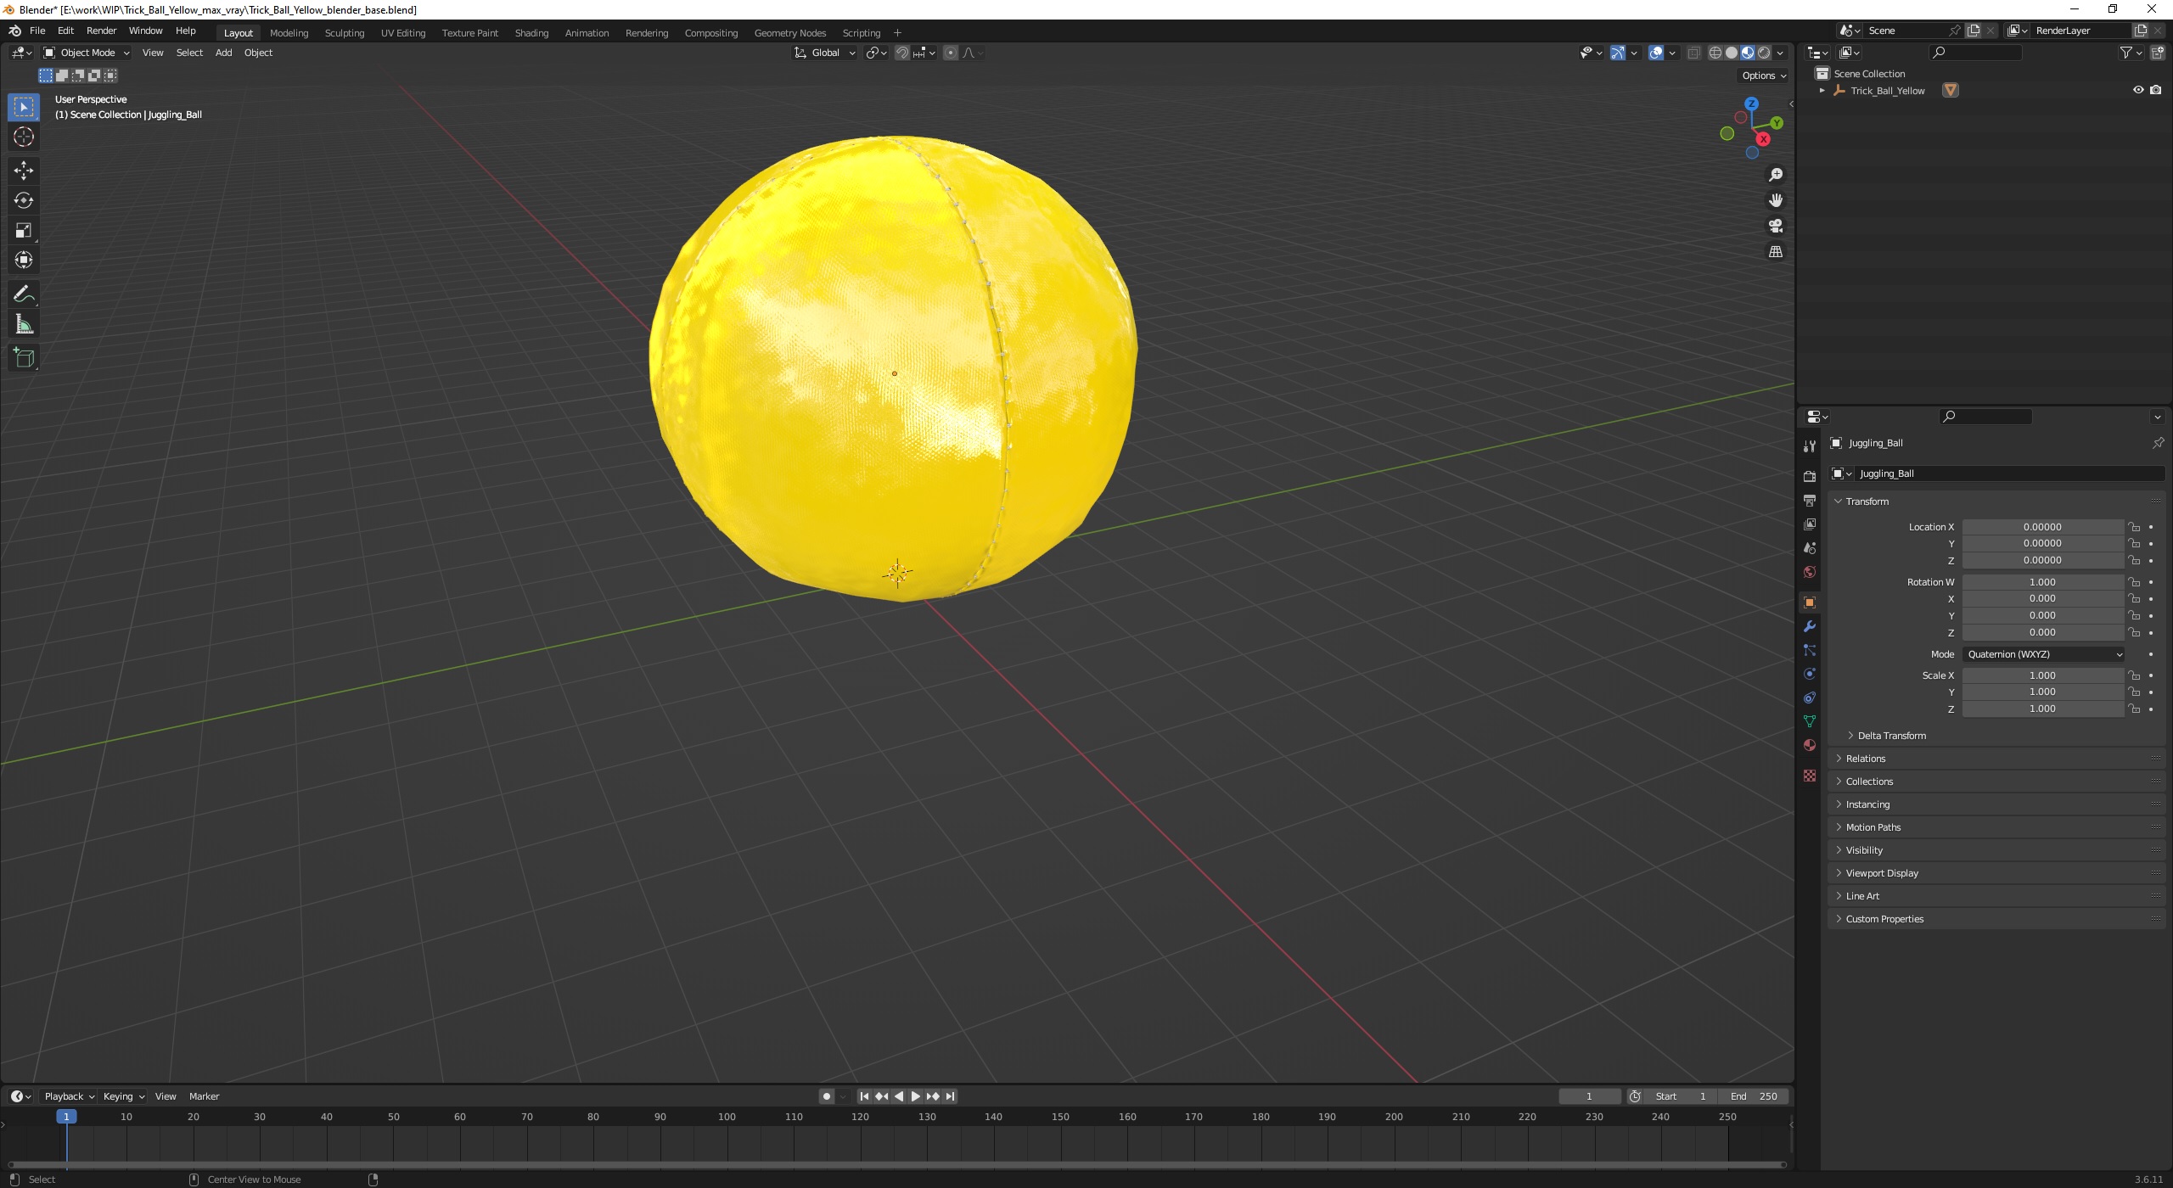Select the Cursor tool in the toolbar
Image resolution: width=2173 pixels, height=1188 pixels.
pos(24,137)
